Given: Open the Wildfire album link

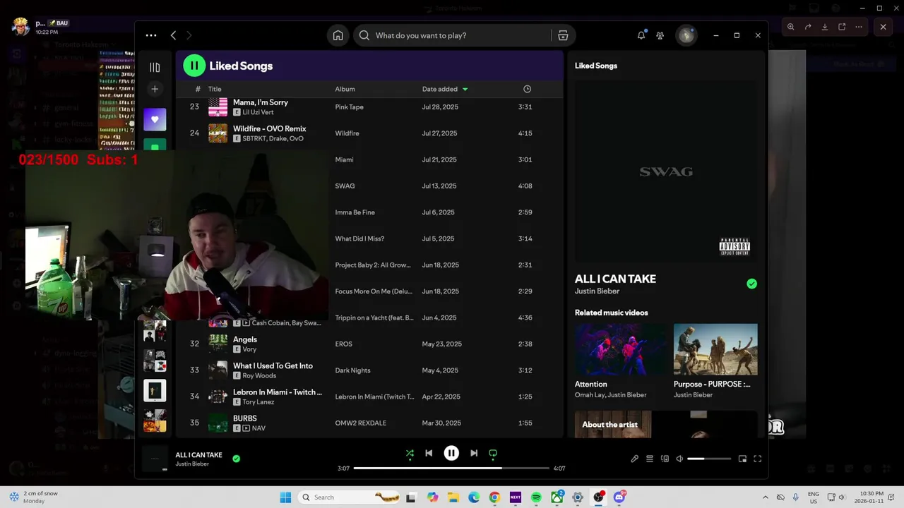Looking at the screenshot, I should [347, 133].
